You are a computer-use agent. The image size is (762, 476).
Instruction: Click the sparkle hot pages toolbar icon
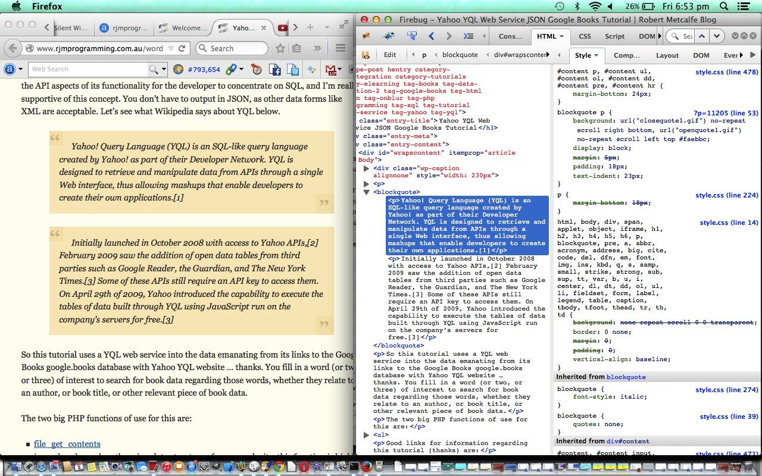coord(311,70)
